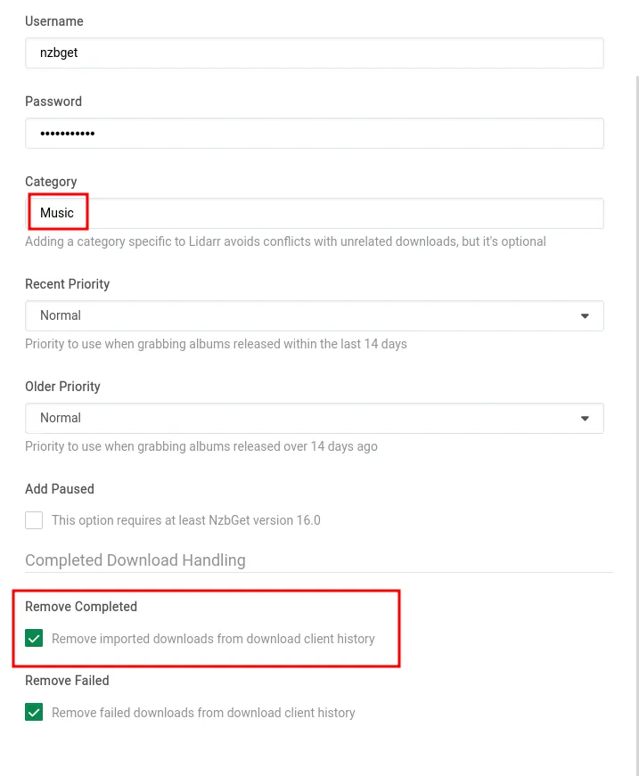639x776 pixels.
Task: Open the Recent Priority selector
Action: pos(314,315)
